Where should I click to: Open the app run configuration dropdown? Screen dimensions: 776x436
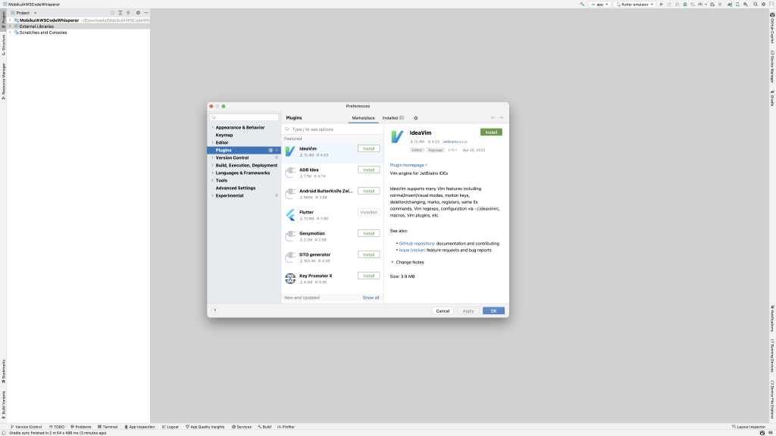pos(600,5)
